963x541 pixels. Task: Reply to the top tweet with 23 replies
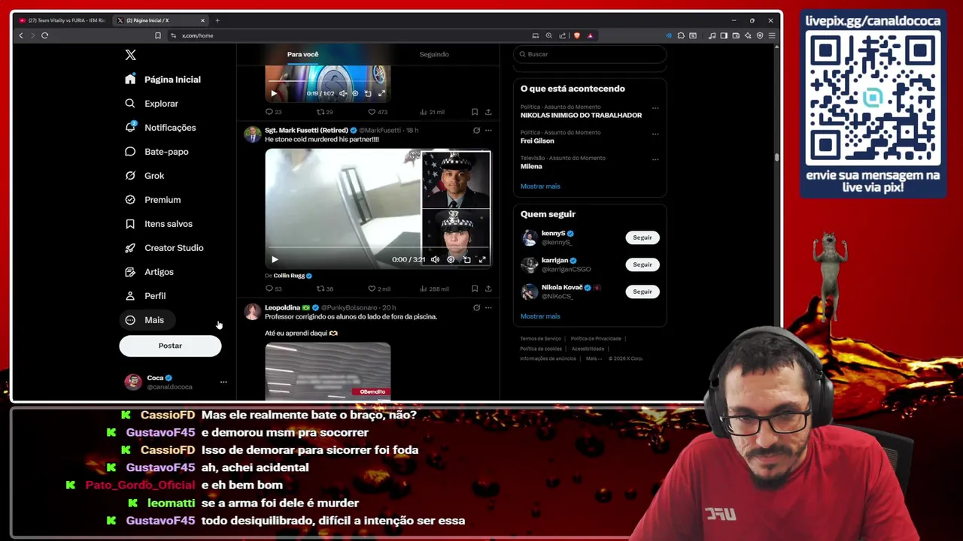[273, 112]
